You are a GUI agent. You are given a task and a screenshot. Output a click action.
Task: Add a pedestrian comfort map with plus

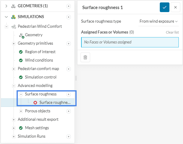coord(68,69)
